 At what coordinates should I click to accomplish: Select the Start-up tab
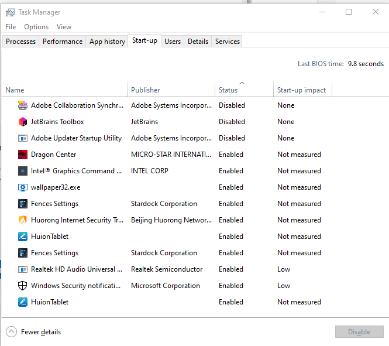(144, 40)
